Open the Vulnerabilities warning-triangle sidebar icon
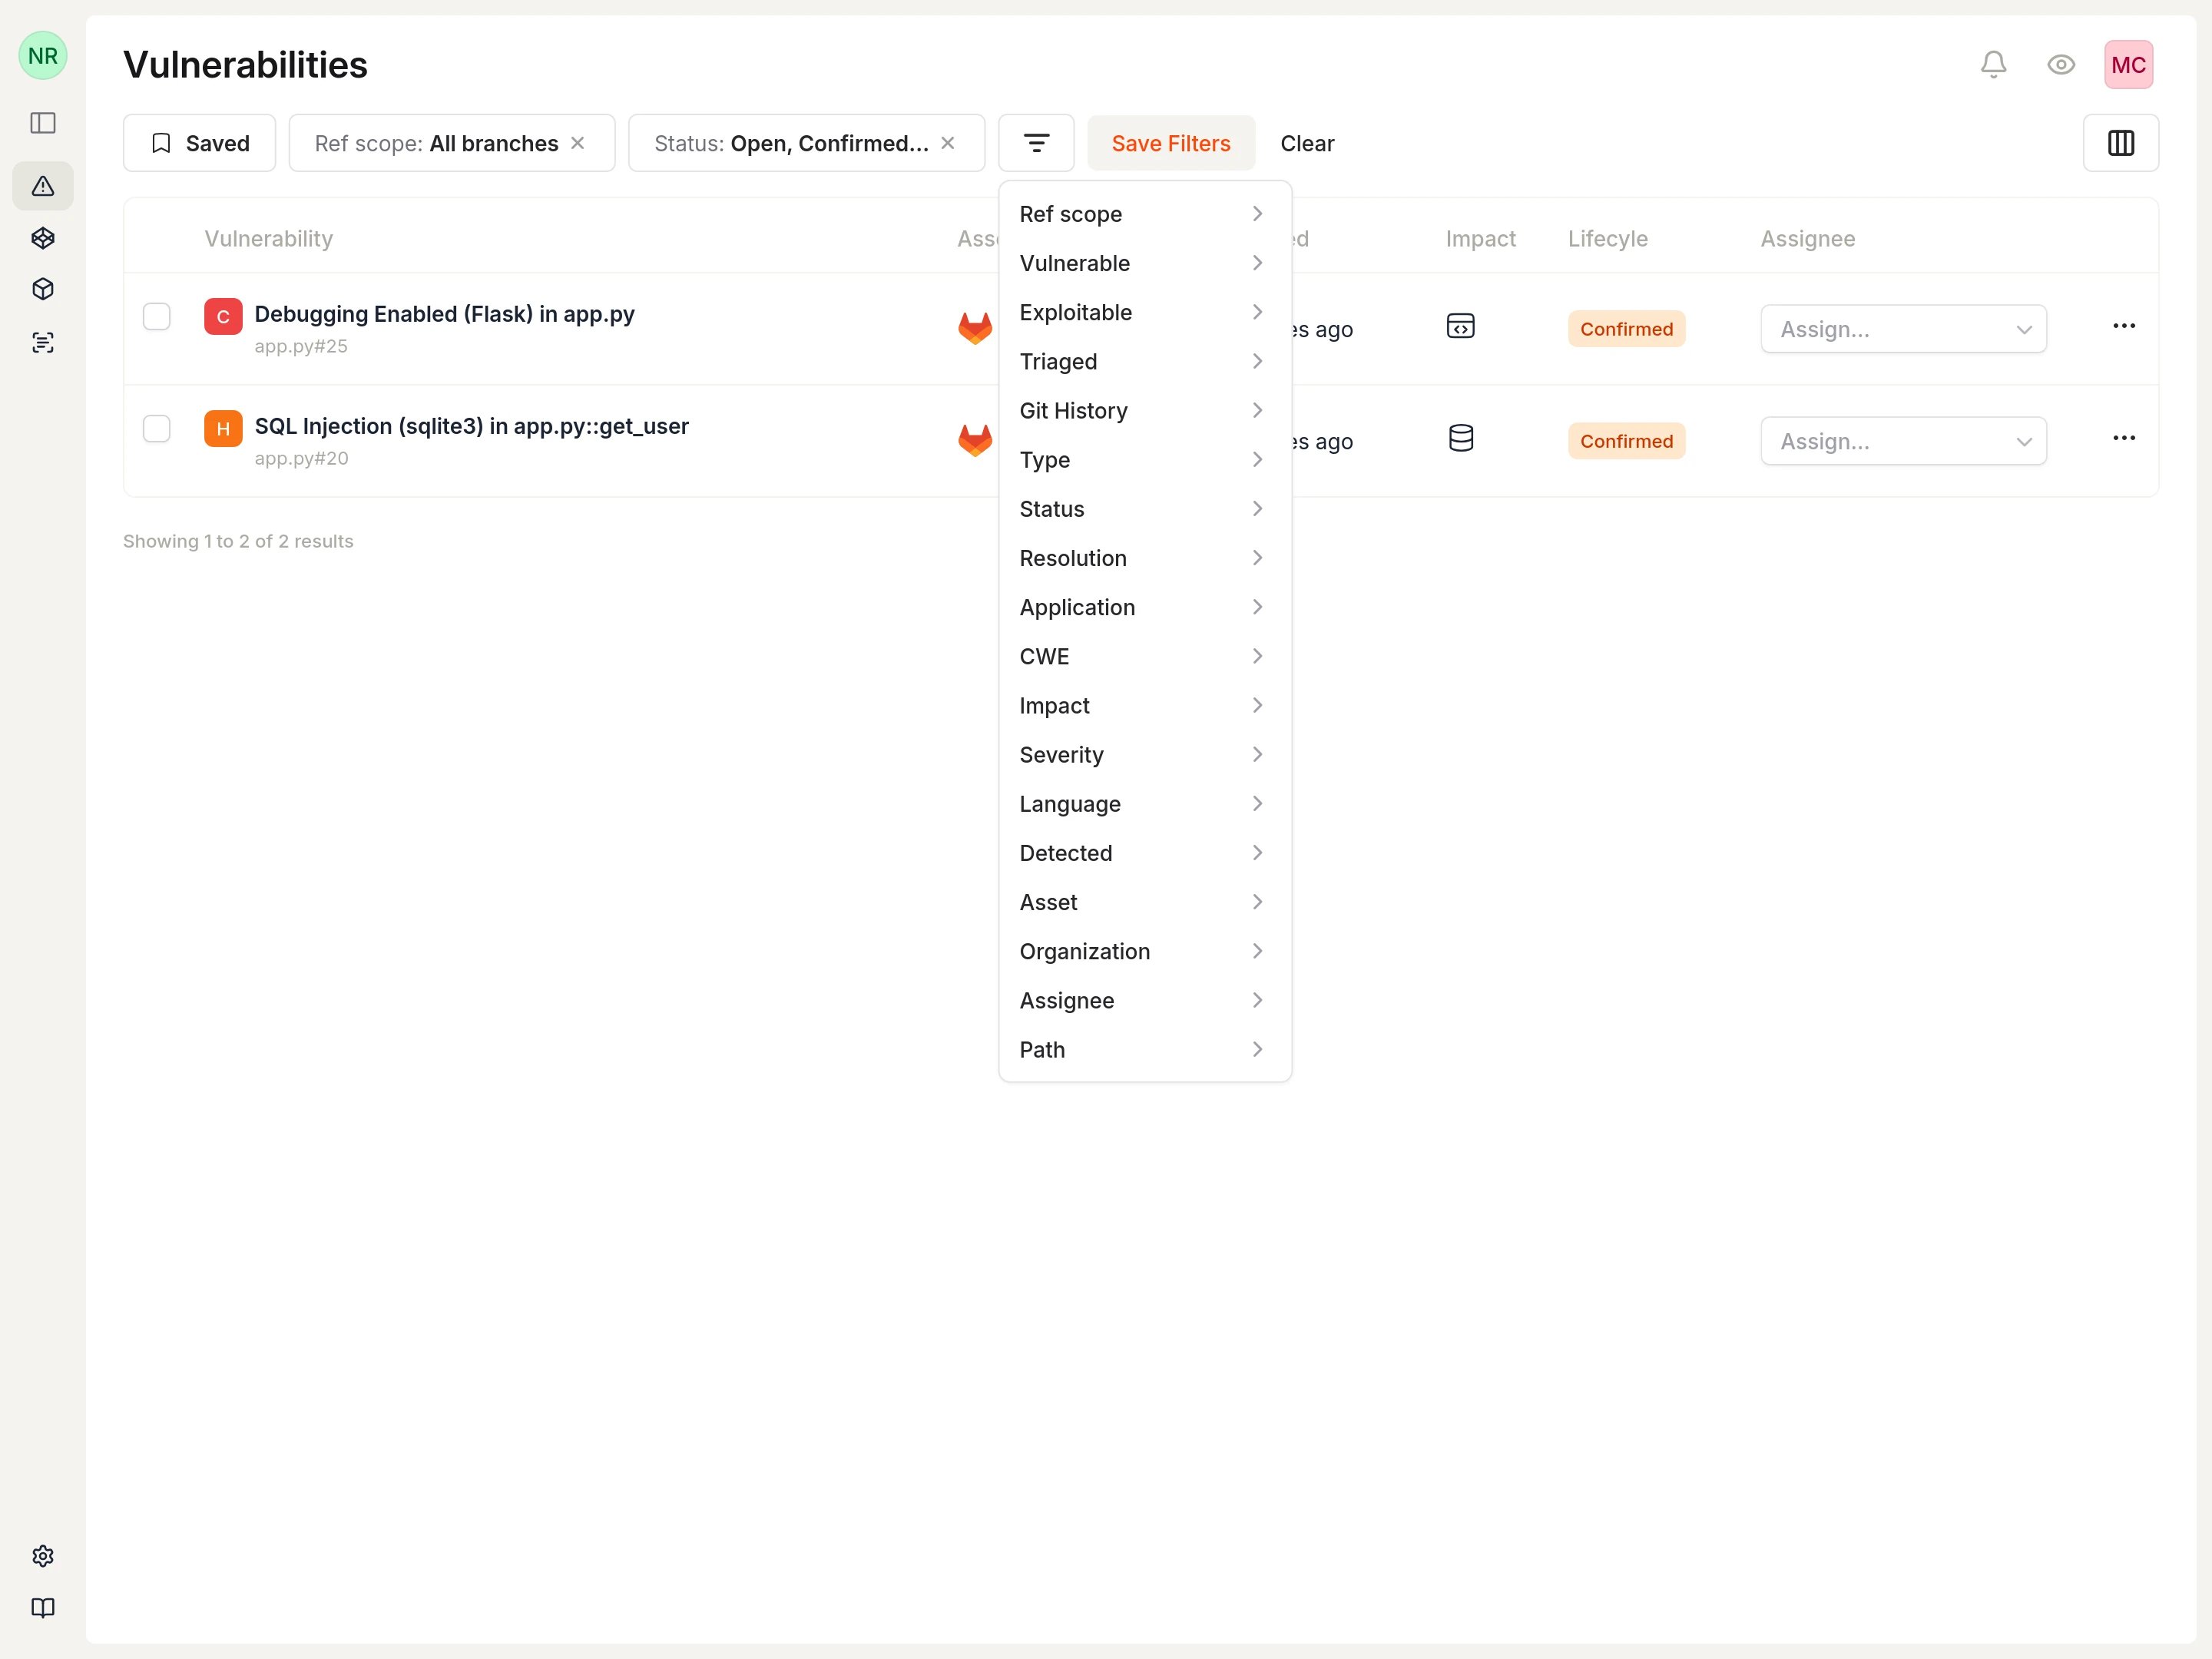2212x1659 pixels. click(x=43, y=186)
